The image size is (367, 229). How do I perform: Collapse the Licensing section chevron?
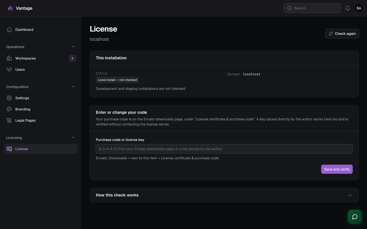[73, 137]
